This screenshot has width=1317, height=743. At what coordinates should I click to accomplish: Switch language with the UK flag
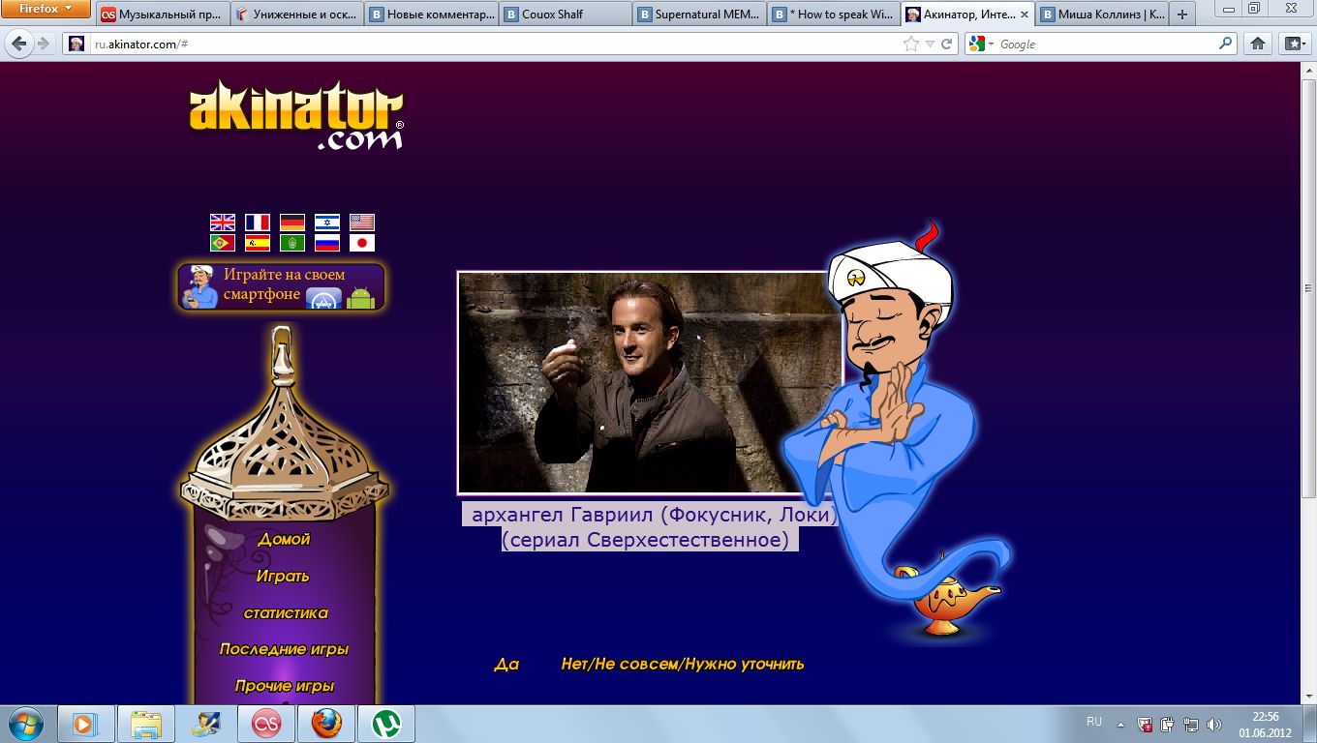[223, 223]
